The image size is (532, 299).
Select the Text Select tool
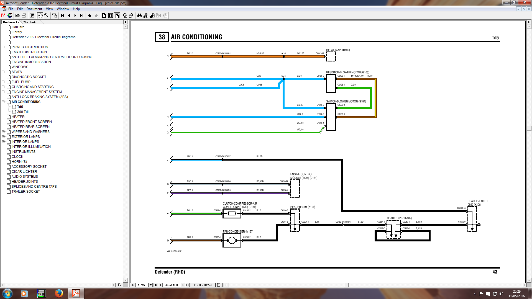[x=55, y=16]
